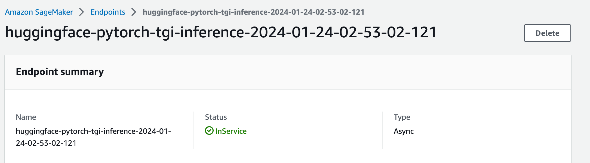Screen dimensions: 590x163
Task: Click the Type field label
Action: tap(402, 117)
